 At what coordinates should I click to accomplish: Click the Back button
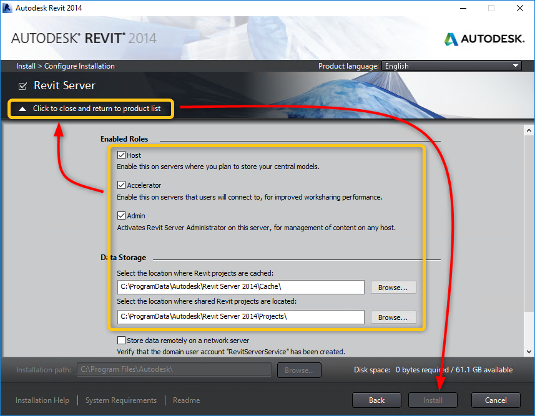pyautogui.click(x=376, y=400)
